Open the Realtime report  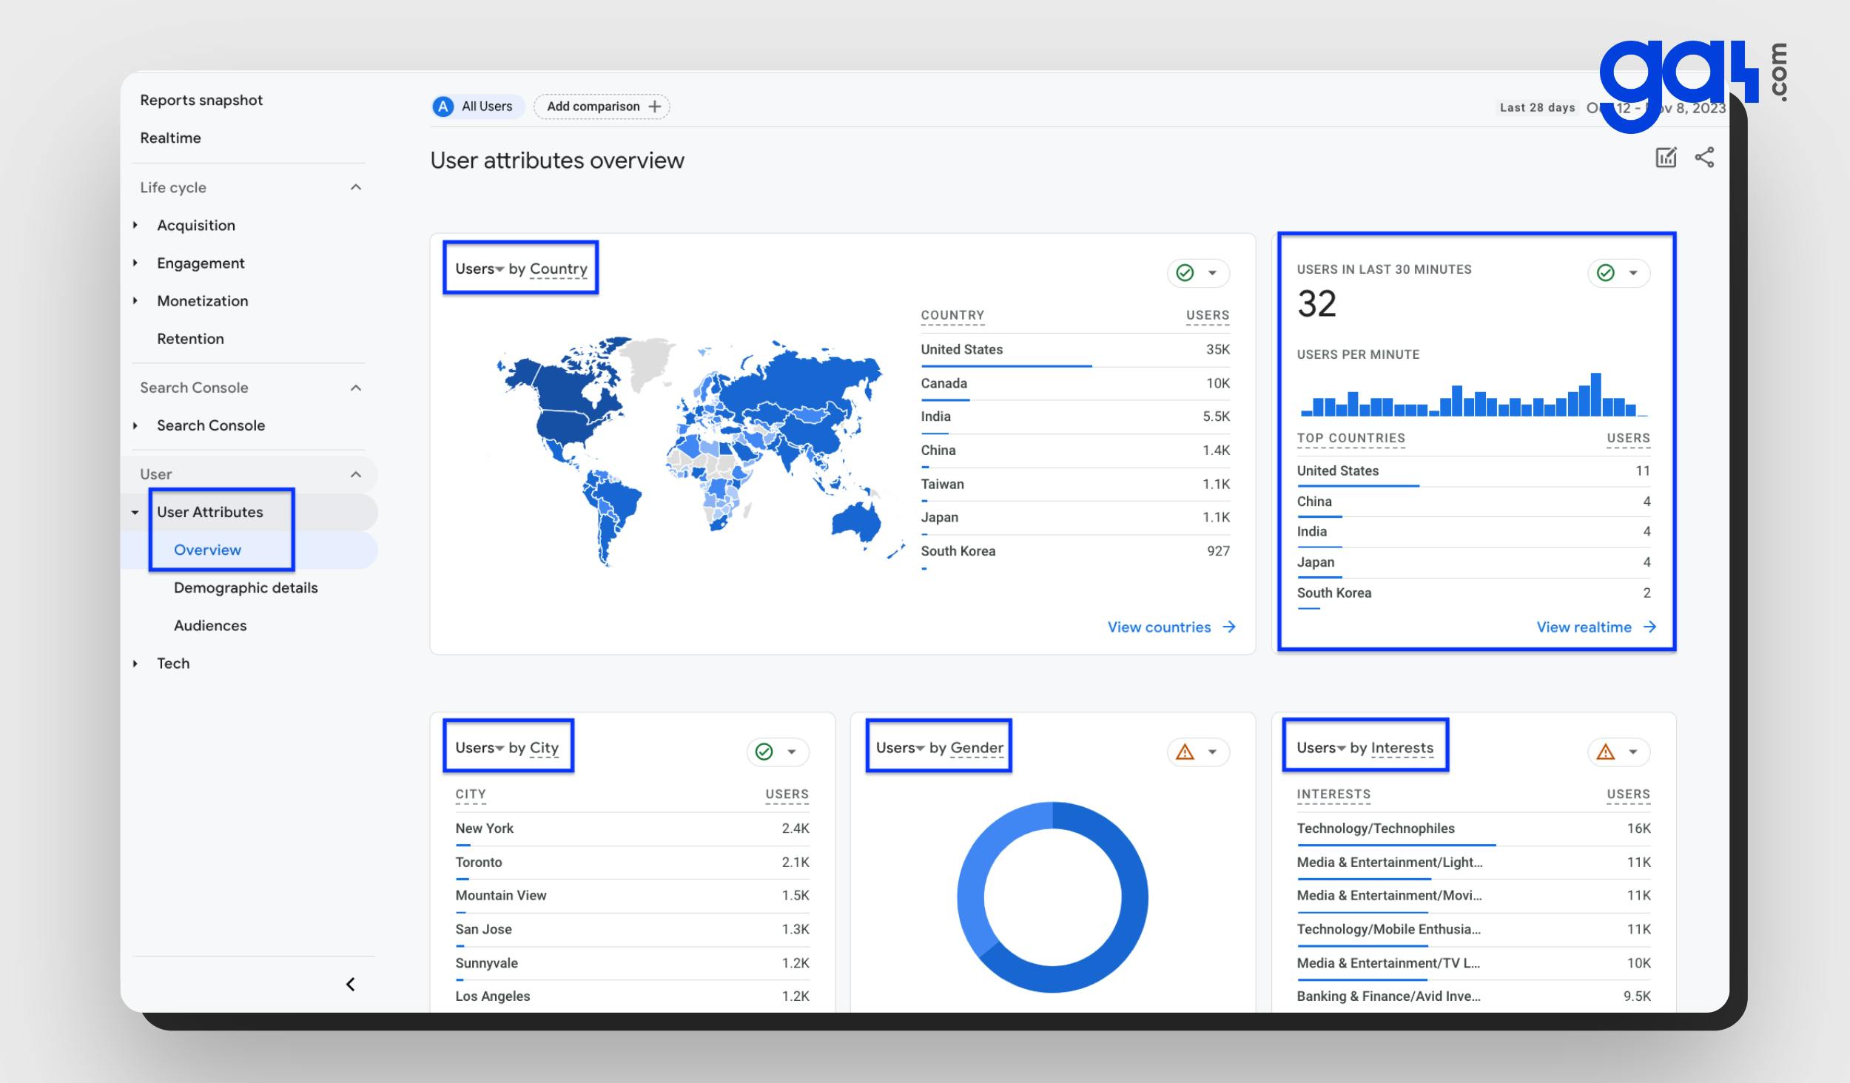pyautogui.click(x=170, y=138)
